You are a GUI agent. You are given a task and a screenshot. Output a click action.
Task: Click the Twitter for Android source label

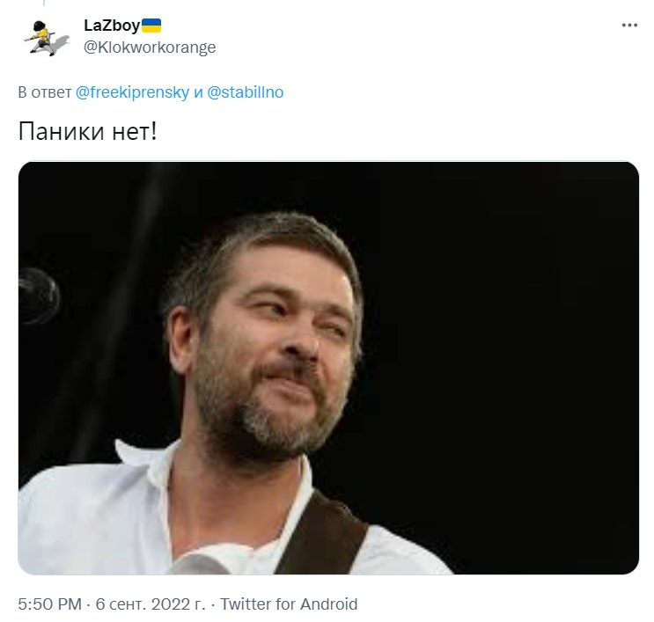(x=289, y=604)
